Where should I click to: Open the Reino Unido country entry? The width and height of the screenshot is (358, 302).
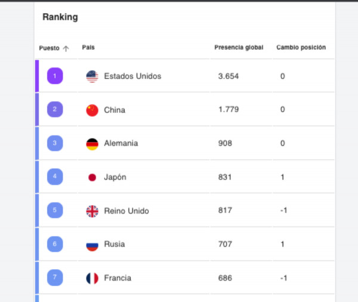[x=126, y=211]
